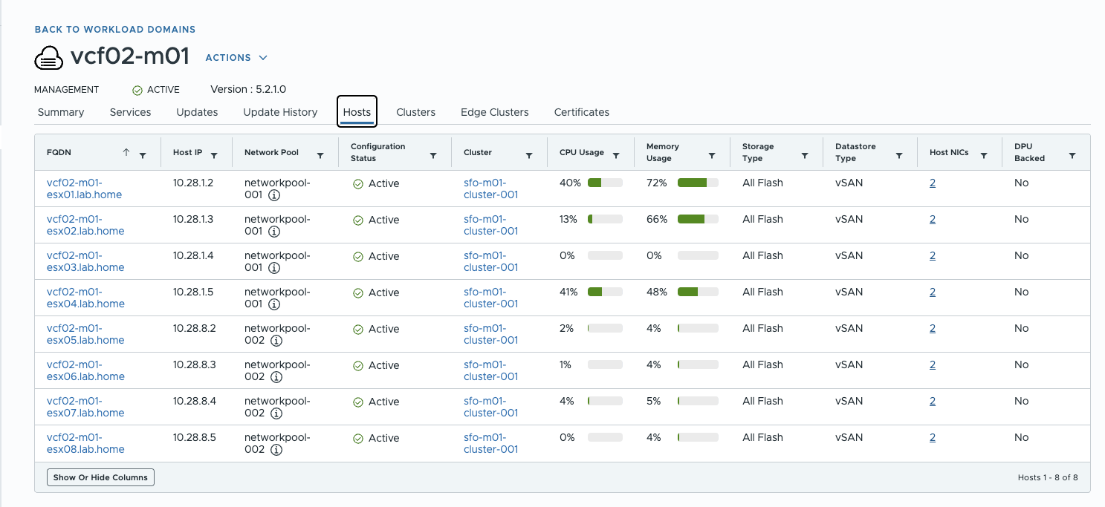Click Show Or Hide Columns

pyautogui.click(x=100, y=477)
